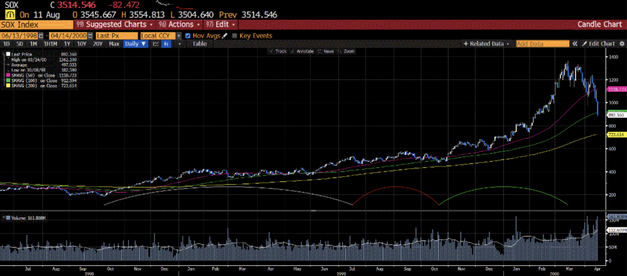Open the Annotate drawing tool
This screenshot has height=276, width=627.
pos(304,51)
